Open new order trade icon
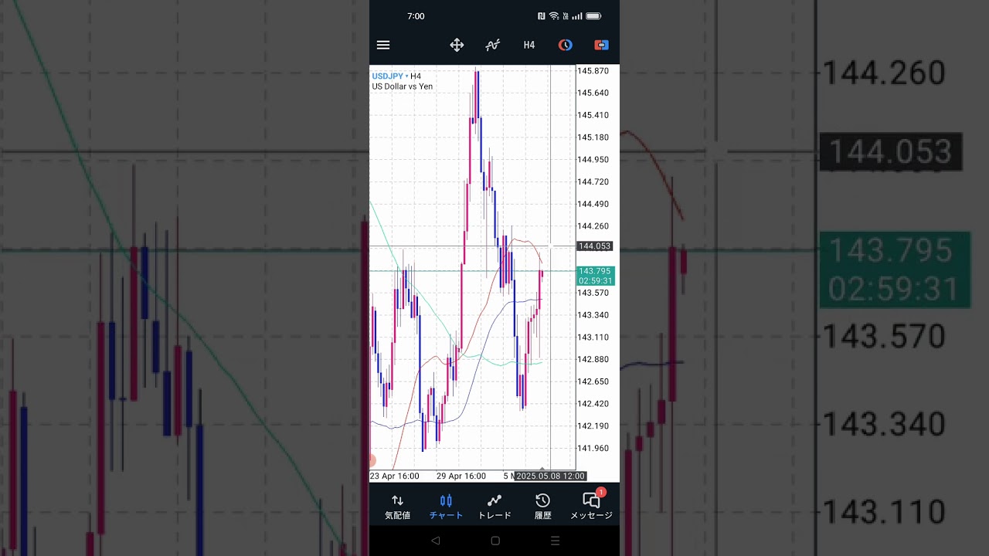Image resolution: width=989 pixels, height=556 pixels. (601, 45)
